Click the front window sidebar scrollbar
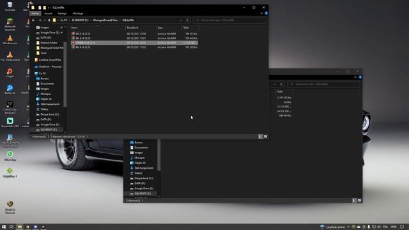 [65, 74]
